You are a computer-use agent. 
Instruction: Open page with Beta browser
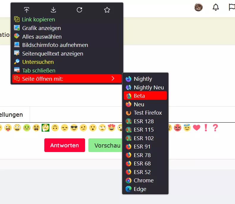pos(145,96)
